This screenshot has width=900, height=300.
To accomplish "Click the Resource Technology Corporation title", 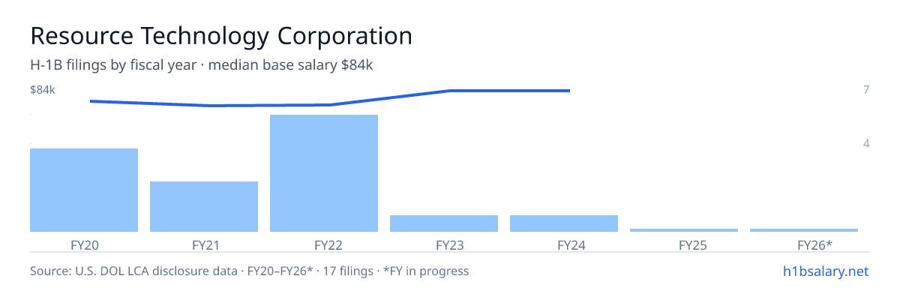I will (221, 36).
